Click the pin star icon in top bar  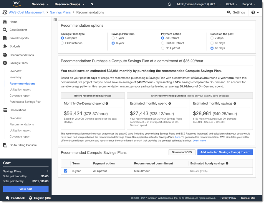(92, 4)
